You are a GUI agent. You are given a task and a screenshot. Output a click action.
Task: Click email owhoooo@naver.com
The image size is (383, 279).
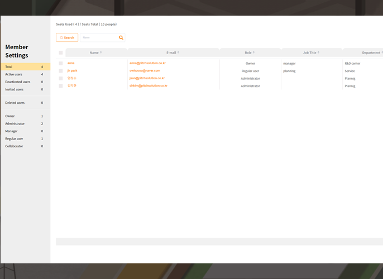(x=145, y=71)
